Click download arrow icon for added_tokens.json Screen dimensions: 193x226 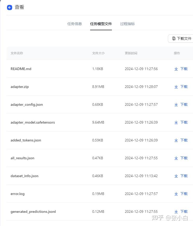tap(176, 140)
